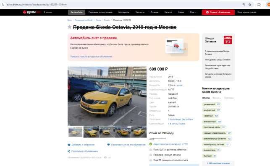Open the browser extensions puzzle icon
Image resolution: width=270 pixels, height=166 pixels.
pyautogui.click(x=259, y=5)
